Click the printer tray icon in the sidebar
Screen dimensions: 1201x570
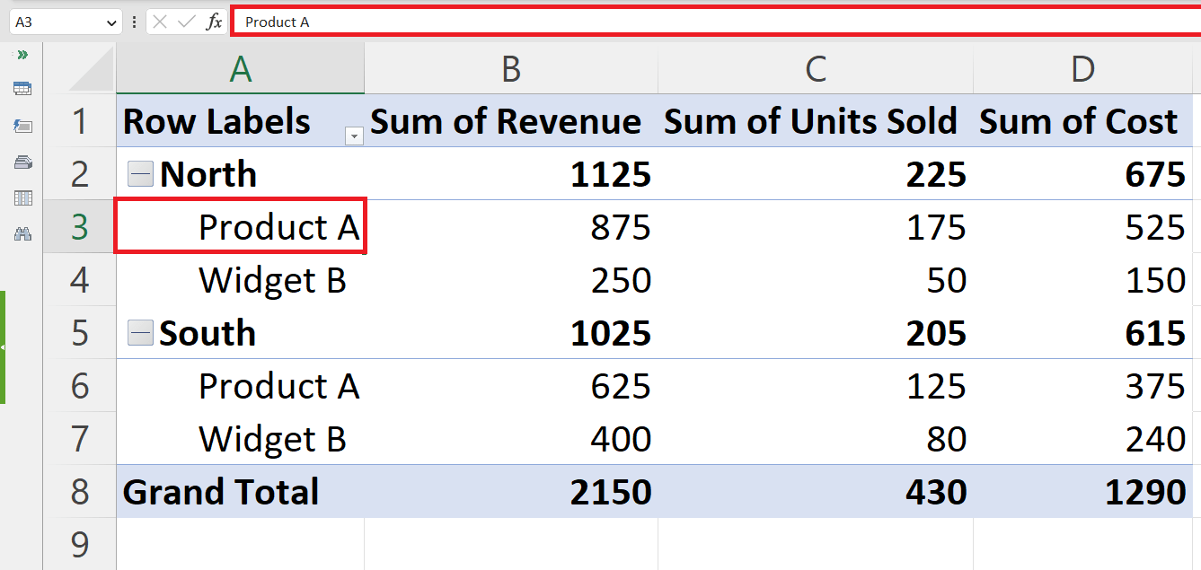click(22, 162)
